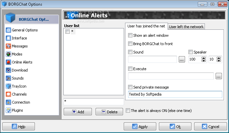Check the Execute option

tap(130, 69)
